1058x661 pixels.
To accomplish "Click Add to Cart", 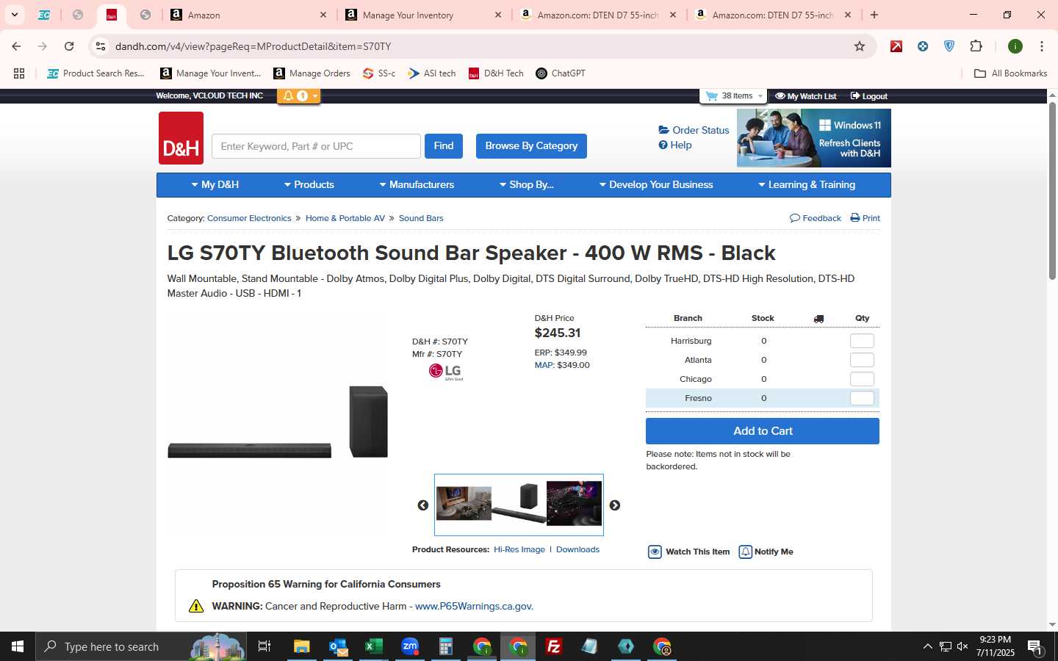I will (763, 431).
